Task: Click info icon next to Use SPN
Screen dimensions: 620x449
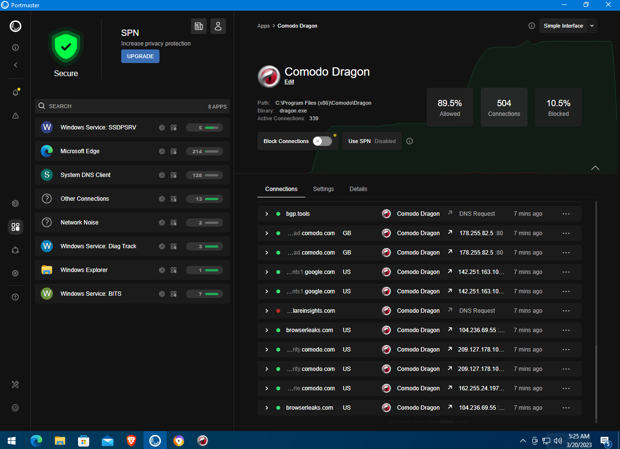Action: coord(410,141)
